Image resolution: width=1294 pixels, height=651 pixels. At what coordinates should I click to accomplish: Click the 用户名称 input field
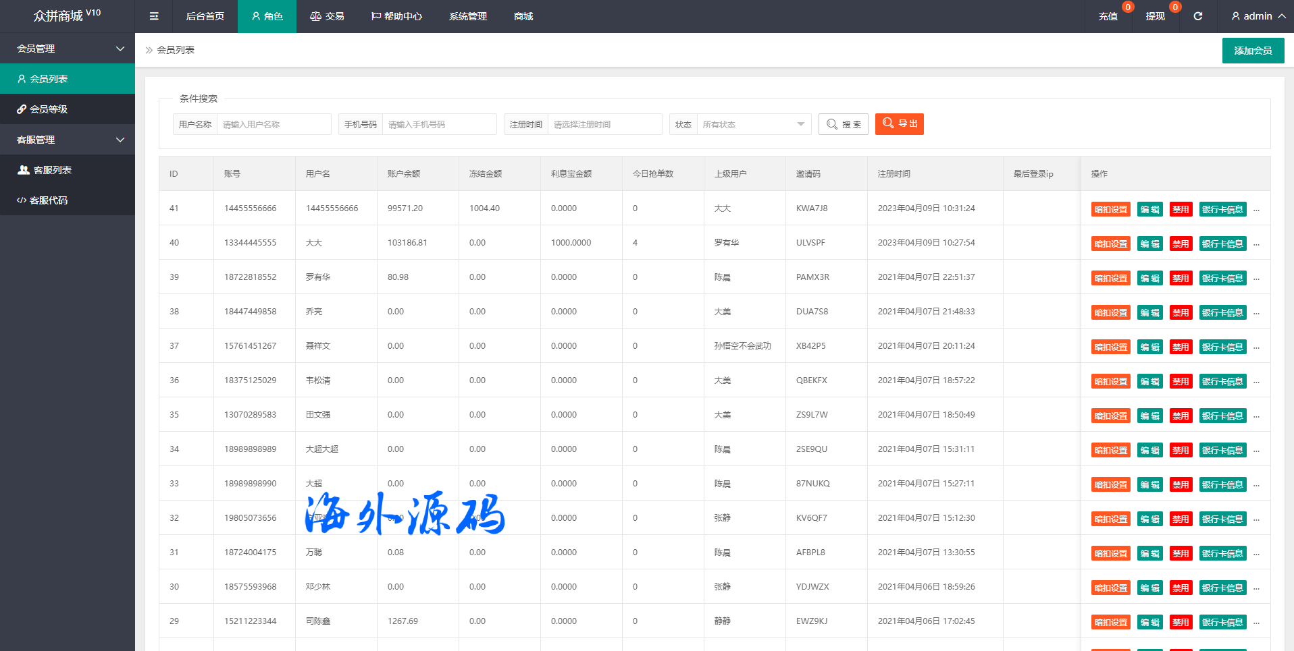(274, 124)
